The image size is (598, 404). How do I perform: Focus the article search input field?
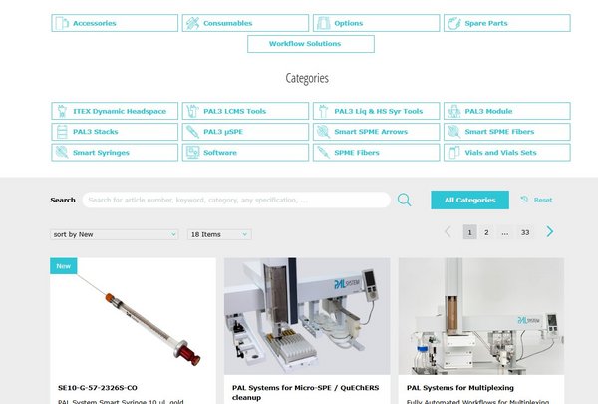(x=236, y=200)
